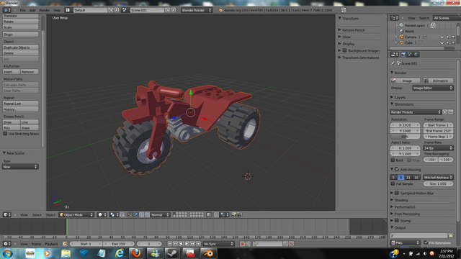Click the Repeat Last button
The width and height of the screenshot is (461, 259).
[x=21, y=104]
